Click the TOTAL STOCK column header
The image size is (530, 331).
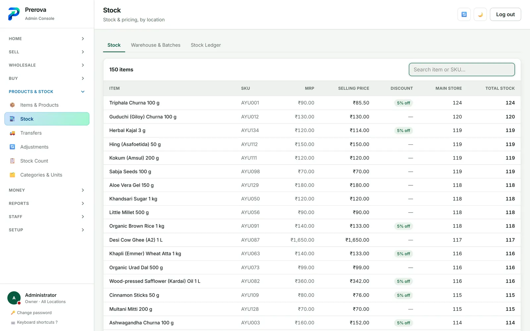point(500,88)
